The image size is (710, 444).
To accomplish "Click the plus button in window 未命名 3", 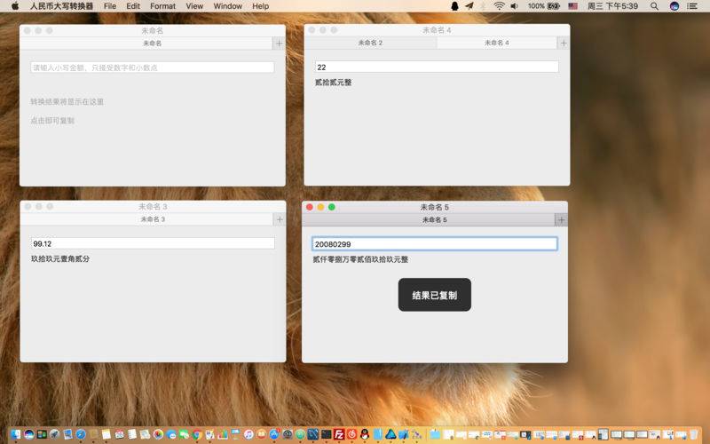I will [280, 219].
